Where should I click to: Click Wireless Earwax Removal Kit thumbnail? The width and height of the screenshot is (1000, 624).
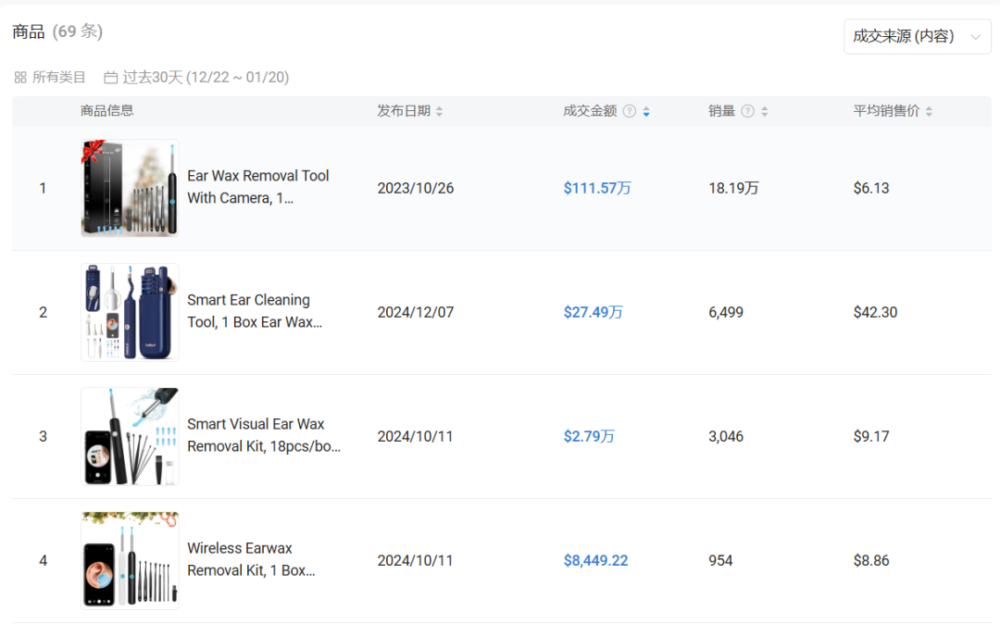(130, 560)
